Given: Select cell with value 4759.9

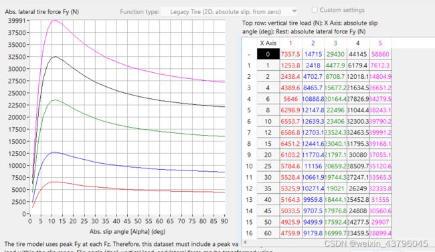Looking at the screenshot, I should pyautogui.click(x=290, y=233).
